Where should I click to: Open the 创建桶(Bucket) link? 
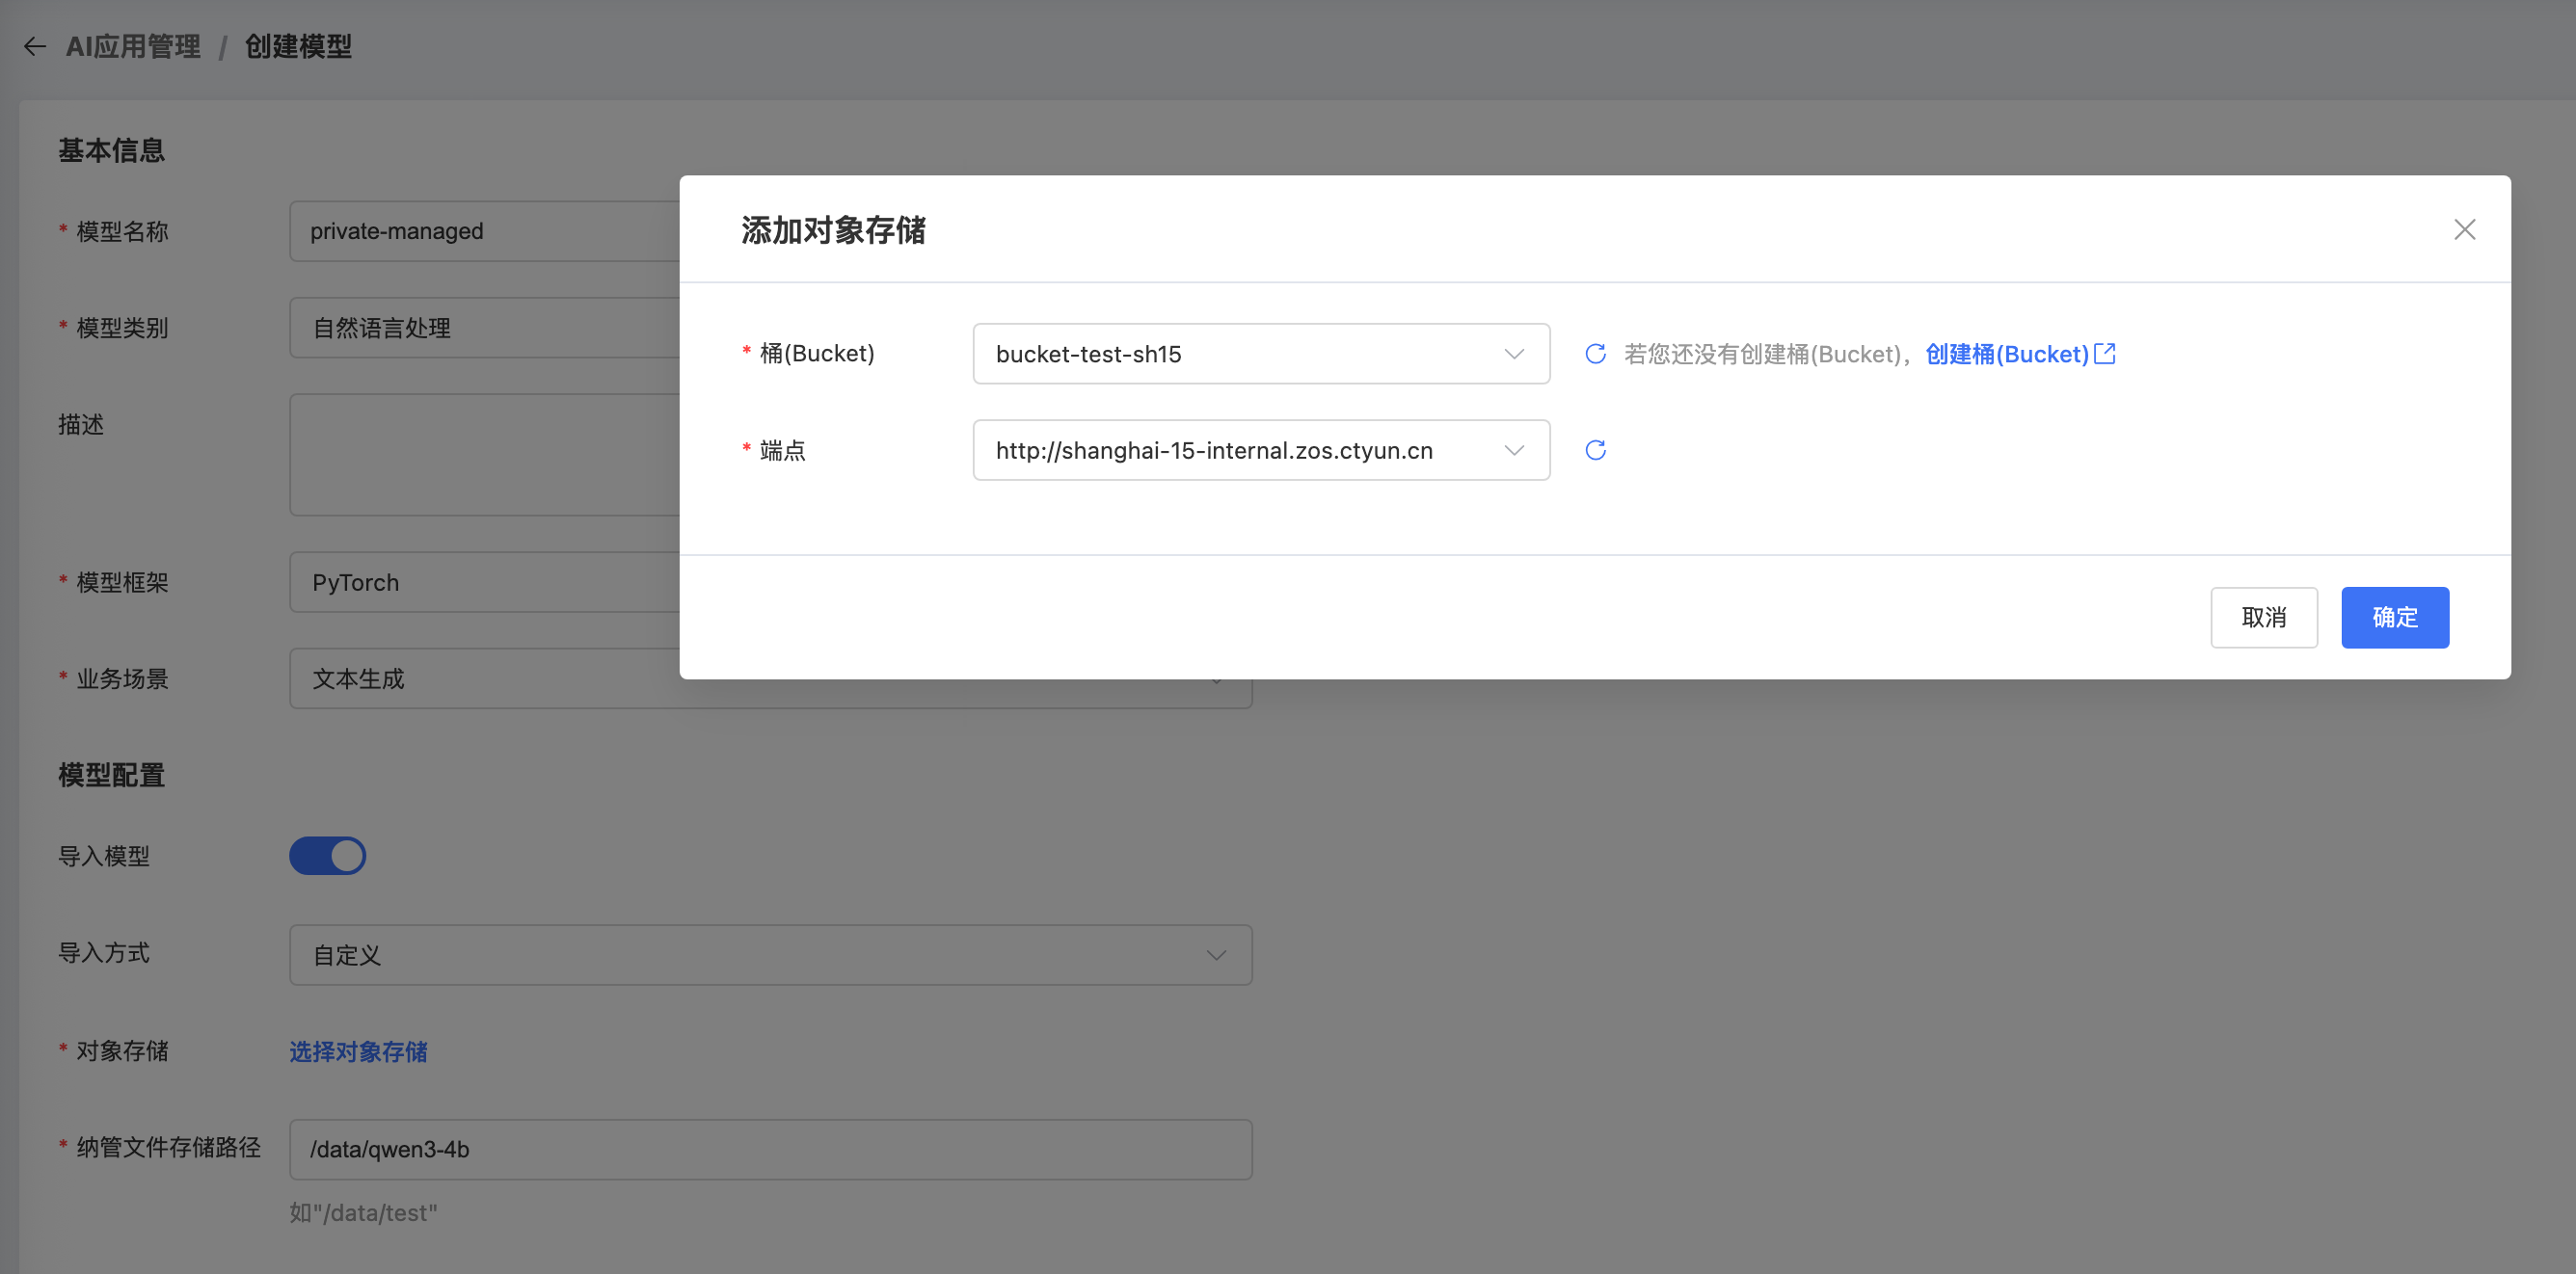(2006, 354)
